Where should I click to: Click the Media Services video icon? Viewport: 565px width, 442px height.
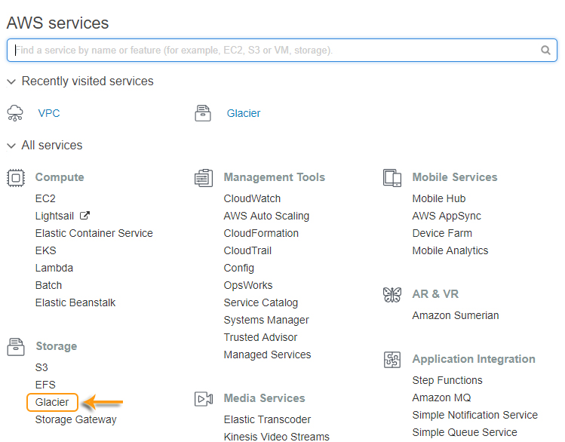pyautogui.click(x=204, y=399)
